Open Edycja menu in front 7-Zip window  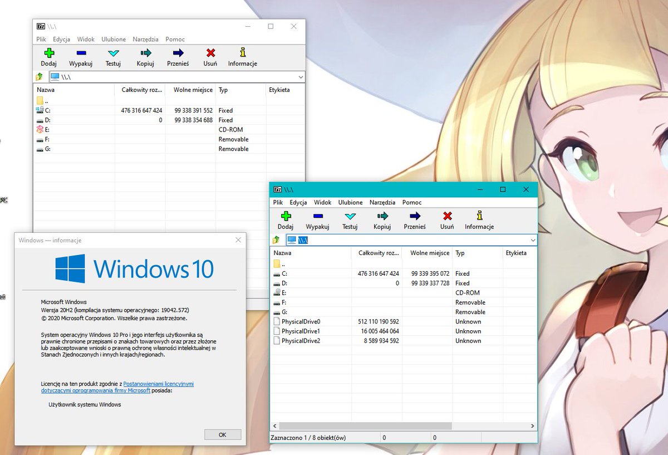coord(298,203)
